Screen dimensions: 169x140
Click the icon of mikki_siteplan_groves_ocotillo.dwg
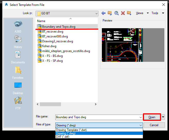click(x=40, y=51)
